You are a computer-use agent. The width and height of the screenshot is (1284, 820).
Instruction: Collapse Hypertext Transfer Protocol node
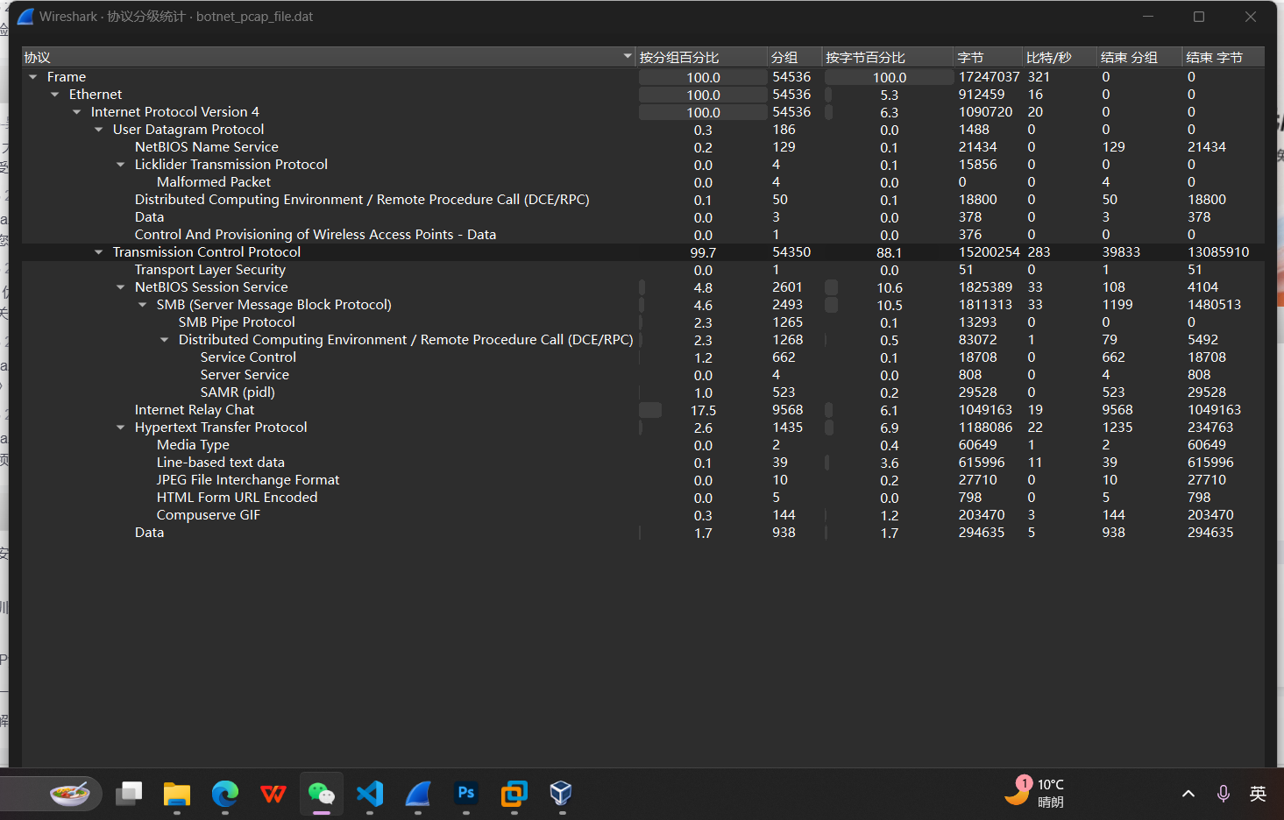pos(121,428)
